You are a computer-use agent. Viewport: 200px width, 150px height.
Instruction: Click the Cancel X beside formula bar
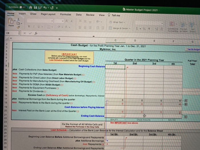coord(25,33)
